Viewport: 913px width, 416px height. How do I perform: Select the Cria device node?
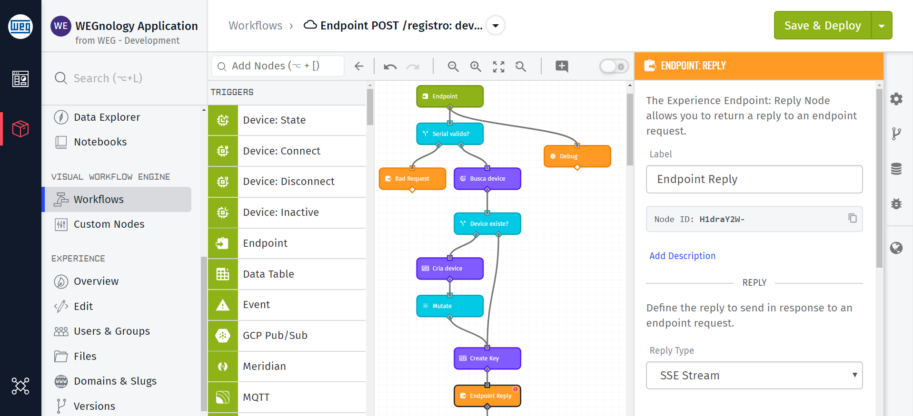click(450, 269)
